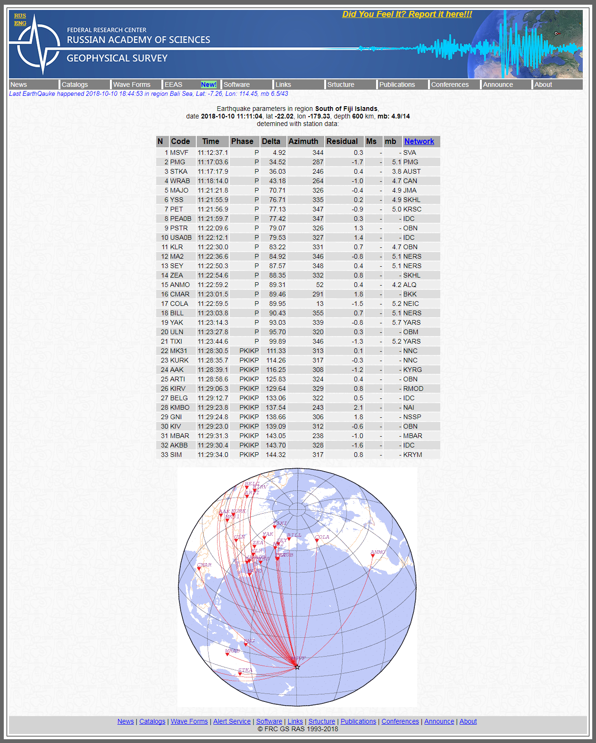Open the Wave Forms menu in top bar
The width and height of the screenshot is (596, 743).
click(x=132, y=84)
